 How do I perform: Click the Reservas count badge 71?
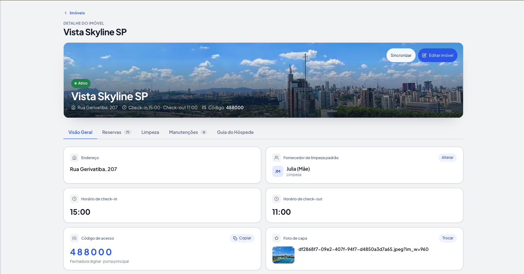coord(127,132)
